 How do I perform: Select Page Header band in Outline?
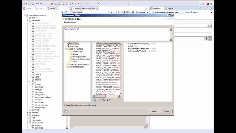pos(37,120)
